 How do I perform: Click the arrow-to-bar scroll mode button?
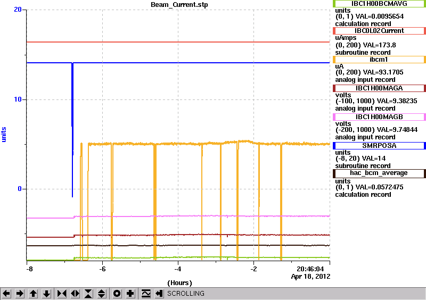click(159, 294)
